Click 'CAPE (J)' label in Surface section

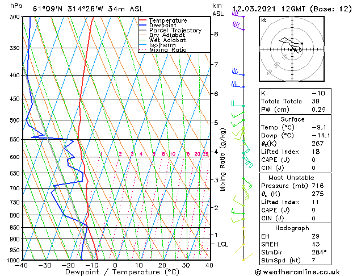(x=275, y=160)
